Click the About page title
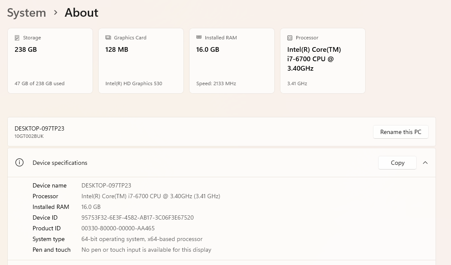 pos(81,13)
